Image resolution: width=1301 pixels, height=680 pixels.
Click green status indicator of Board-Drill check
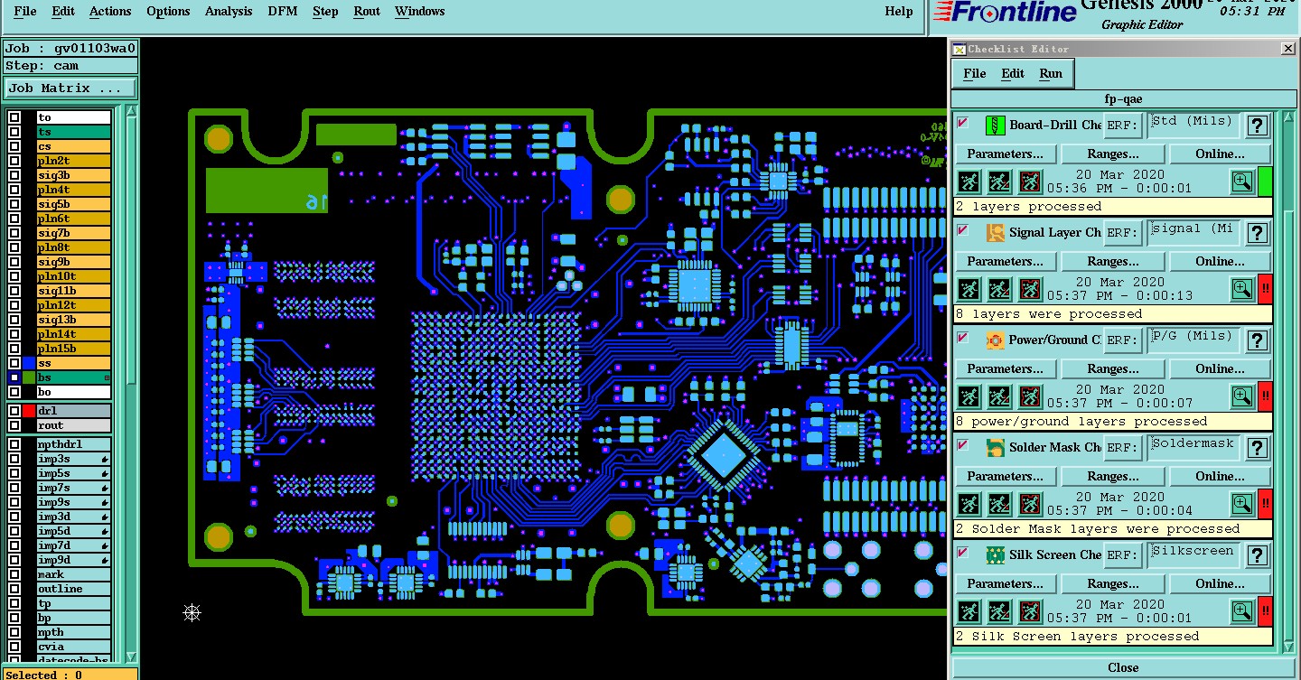click(x=1265, y=182)
